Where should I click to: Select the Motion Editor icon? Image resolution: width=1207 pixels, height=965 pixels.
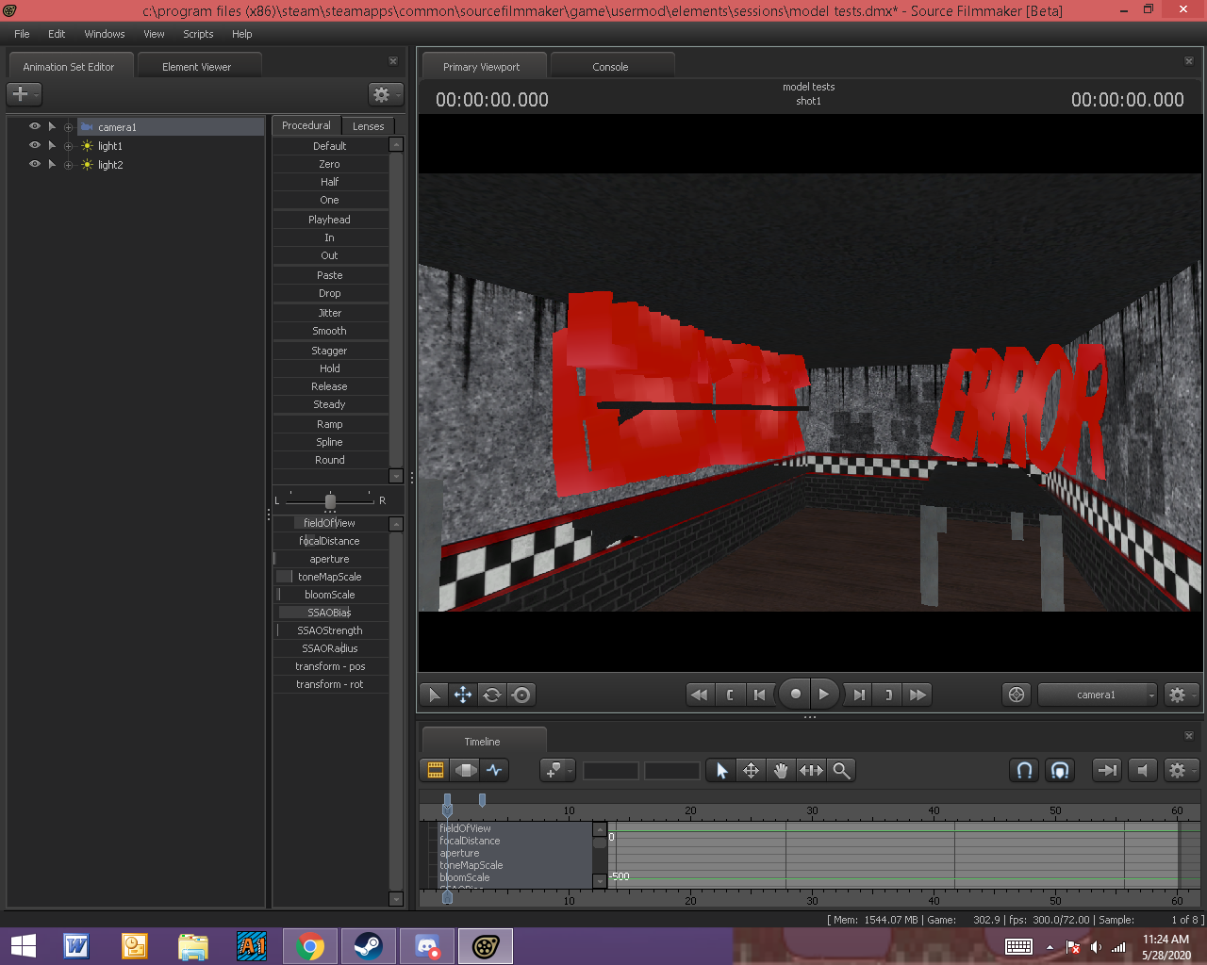point(466,770)
